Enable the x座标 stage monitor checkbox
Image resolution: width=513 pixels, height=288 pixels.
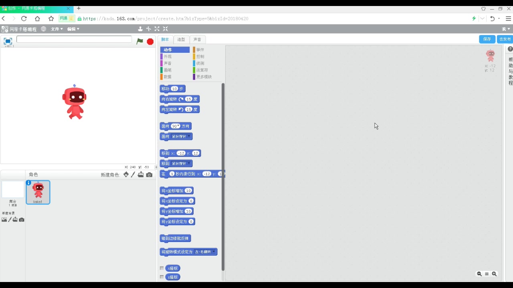pyautogui.click(x=162, y=268)
